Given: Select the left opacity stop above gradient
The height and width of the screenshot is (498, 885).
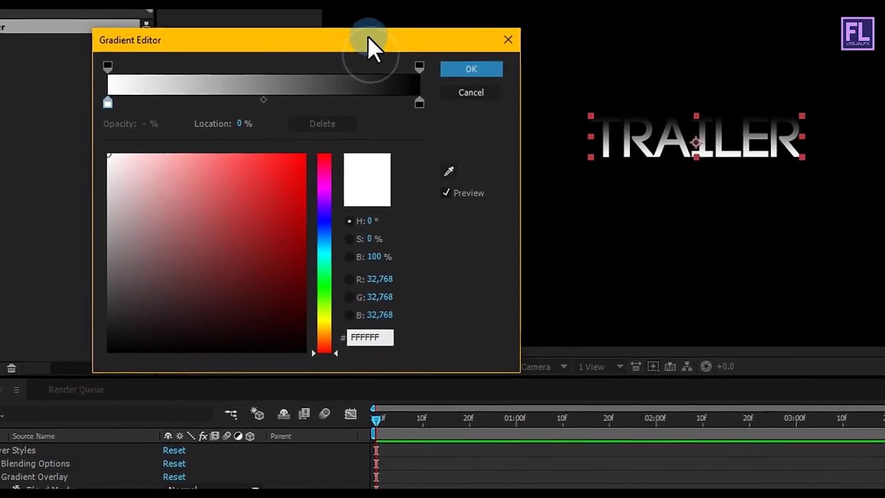Looking at the screenshot, I should click(x=107, y=66).
